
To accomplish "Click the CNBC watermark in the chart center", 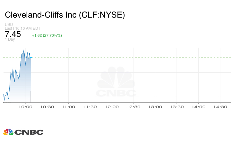I will [116, 82].
